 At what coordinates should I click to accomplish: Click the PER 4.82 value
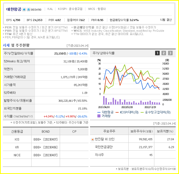pyautogui.click(x=55, y=20)
